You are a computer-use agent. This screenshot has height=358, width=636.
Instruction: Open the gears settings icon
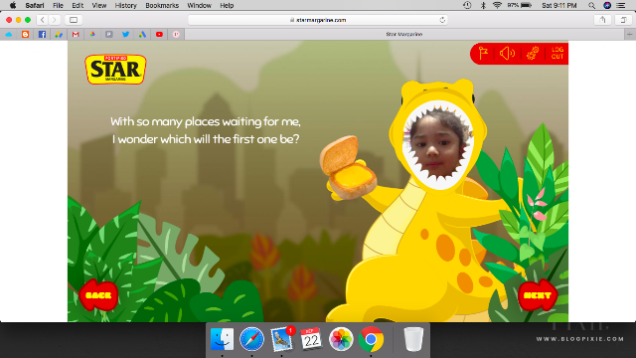click(x=533, y=53)
